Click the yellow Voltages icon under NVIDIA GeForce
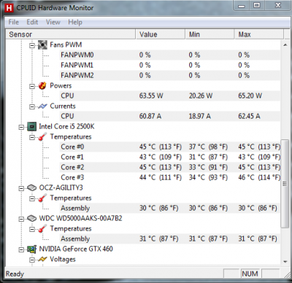292x283 pixels. [42, 260]
